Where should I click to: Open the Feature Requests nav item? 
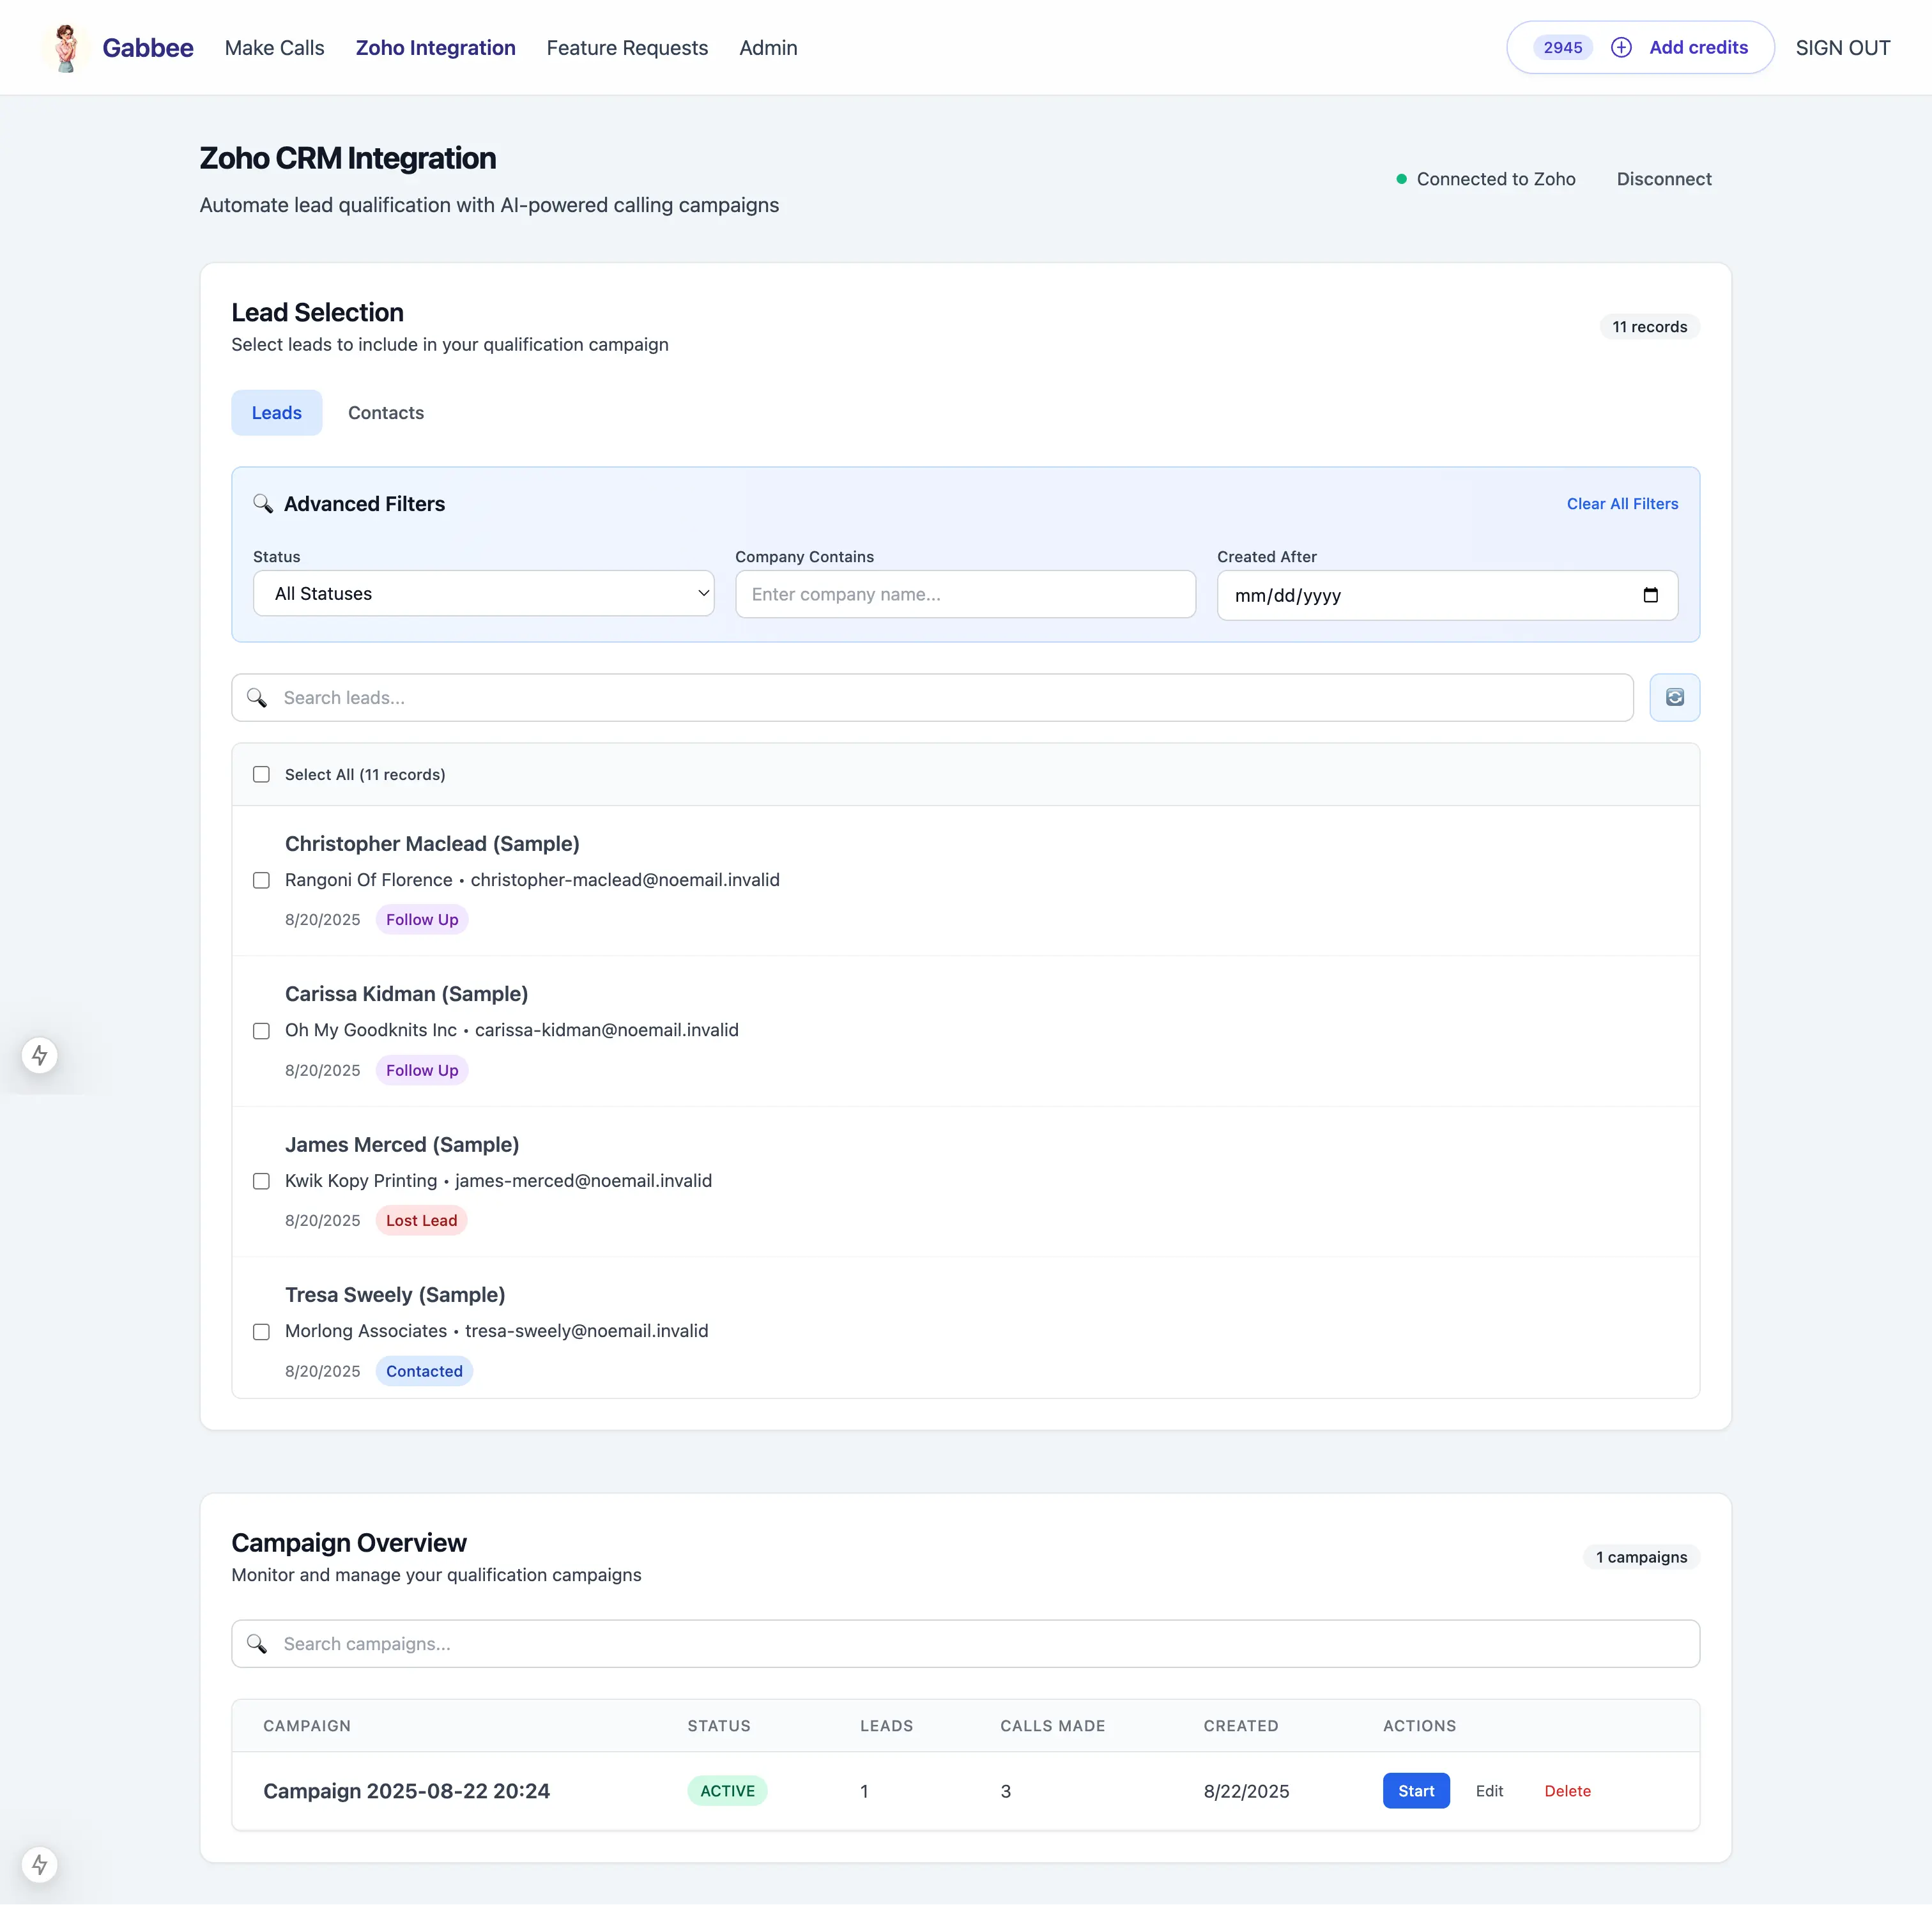(627, 48)
